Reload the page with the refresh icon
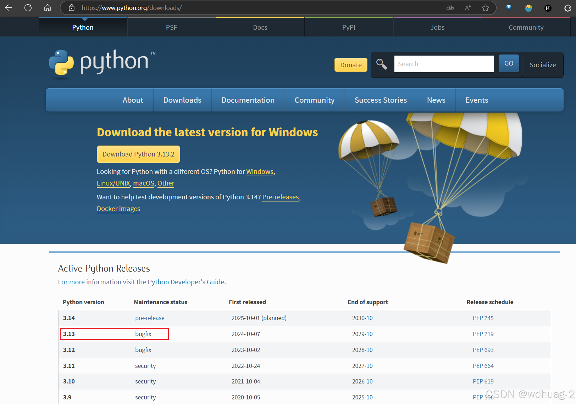The image size is (576, 404). point(28,7)
